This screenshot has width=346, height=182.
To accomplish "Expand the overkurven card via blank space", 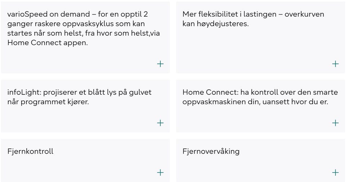I will coord(254,49).
